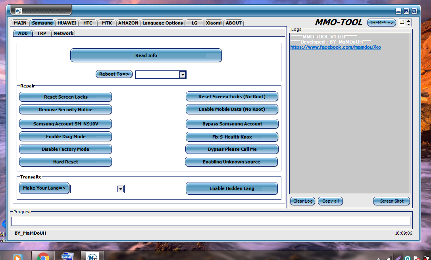Click the Copy all button
Viewport: 431px width, 260px height.
(x=331, y=201)
